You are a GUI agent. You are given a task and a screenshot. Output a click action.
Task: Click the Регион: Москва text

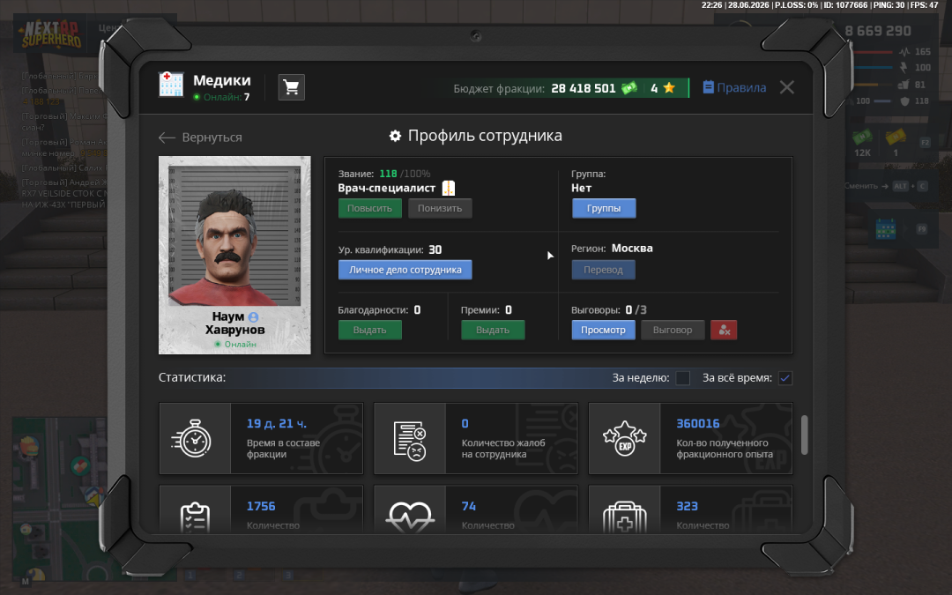[612, 249]
